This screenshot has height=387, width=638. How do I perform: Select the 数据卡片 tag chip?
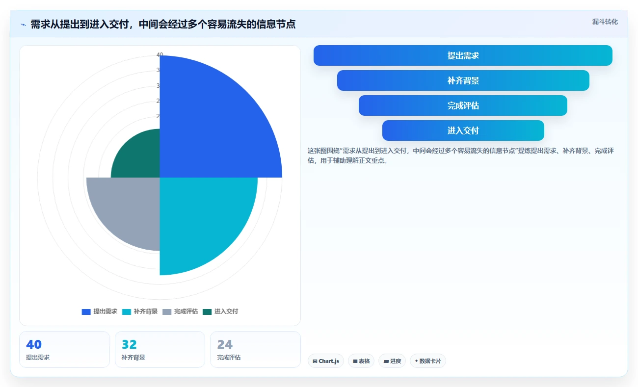click(x=428, y=361)
